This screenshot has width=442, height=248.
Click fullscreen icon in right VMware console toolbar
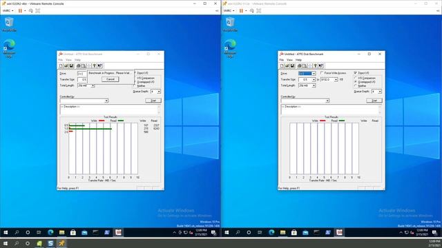click(259, 11)
